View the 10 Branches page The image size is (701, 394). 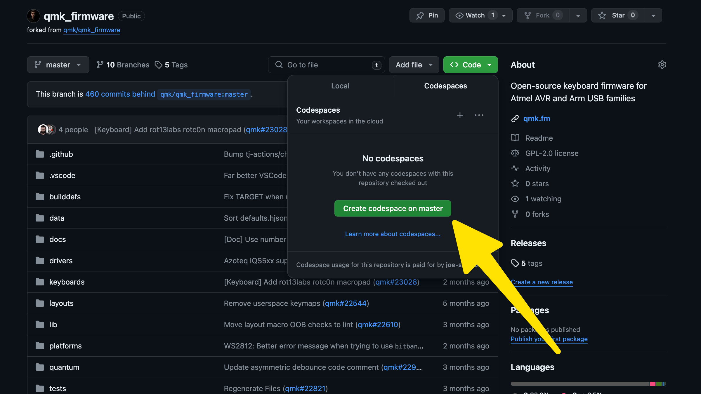click(123, 65)
